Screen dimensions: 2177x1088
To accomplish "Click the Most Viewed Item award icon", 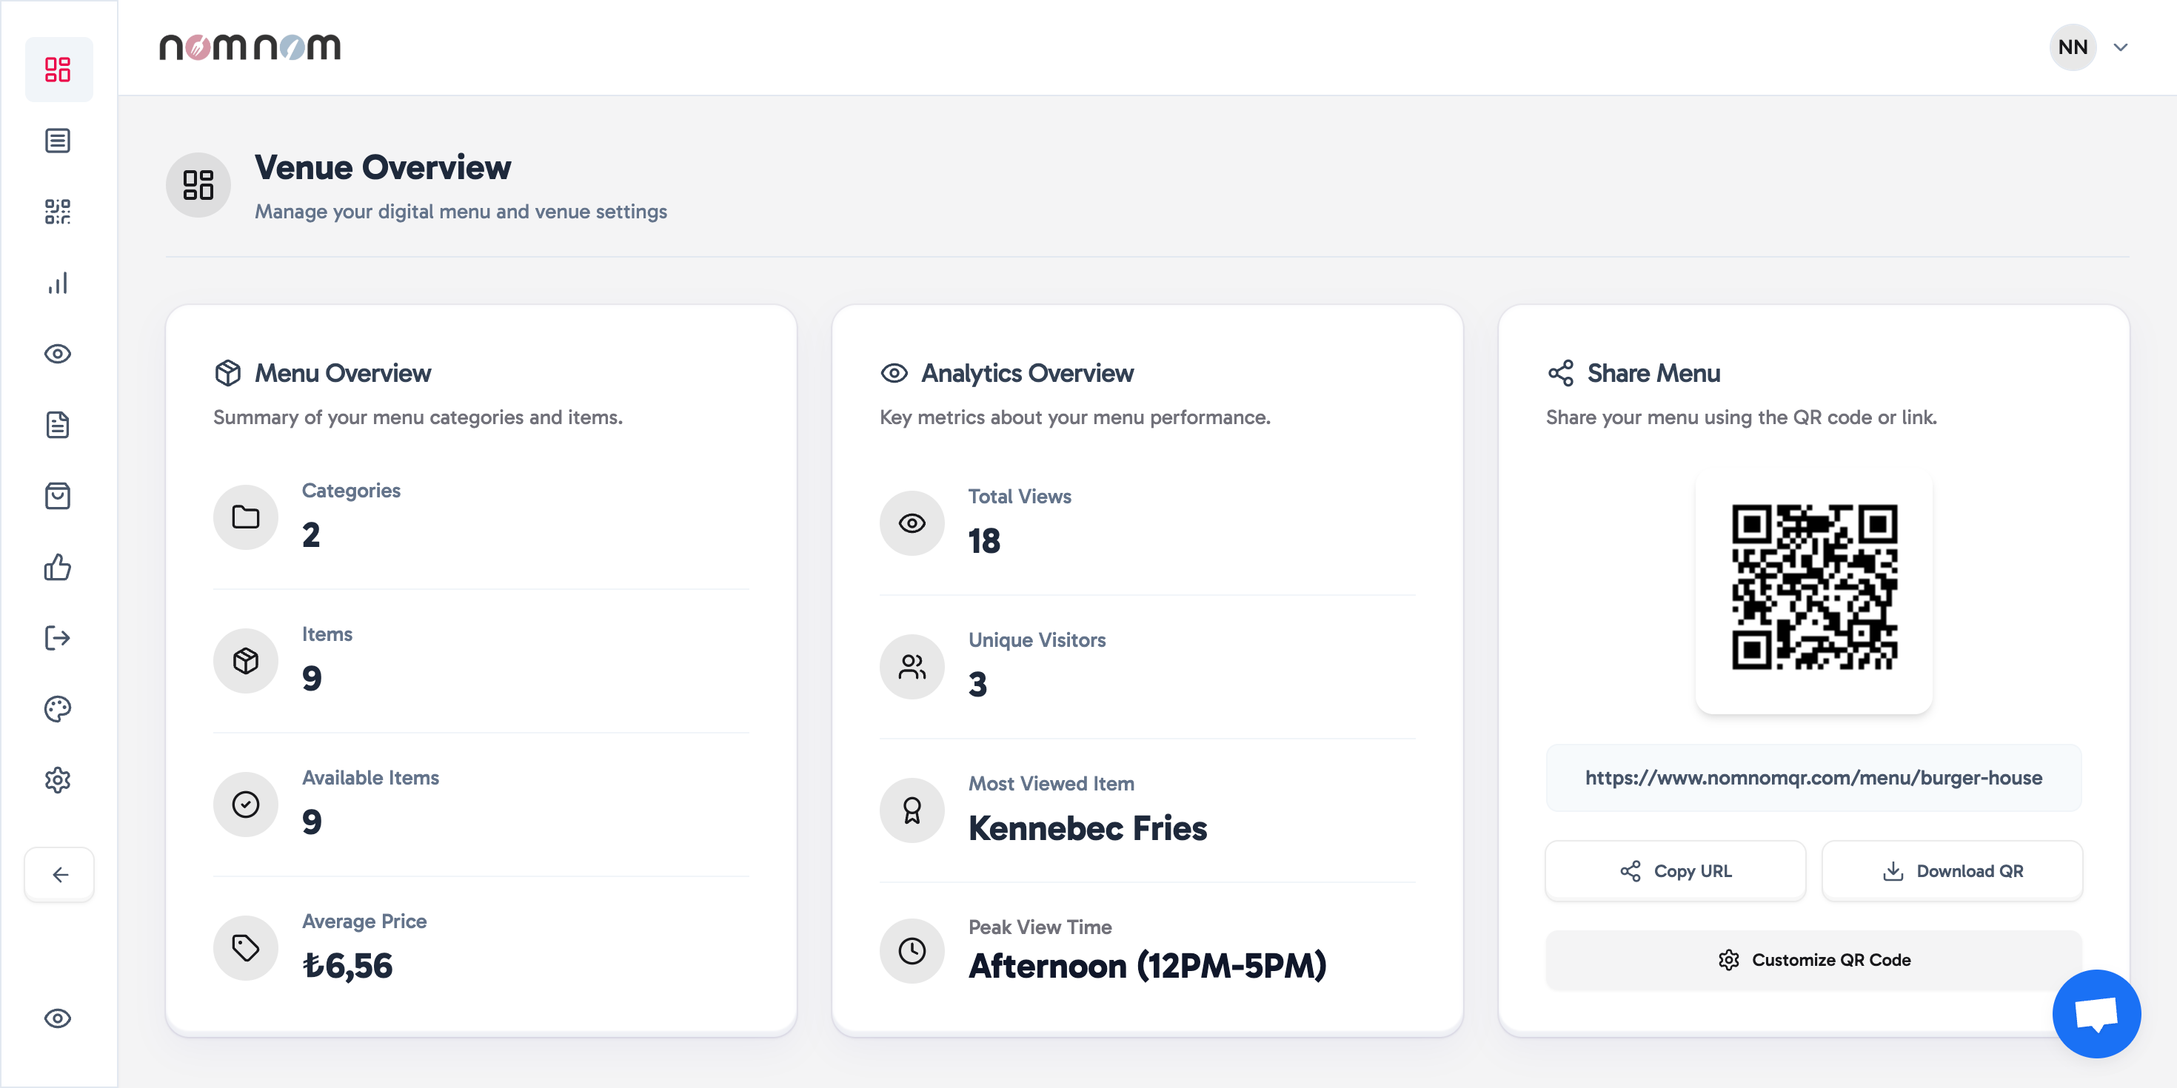I will click(x=912, y=810).
